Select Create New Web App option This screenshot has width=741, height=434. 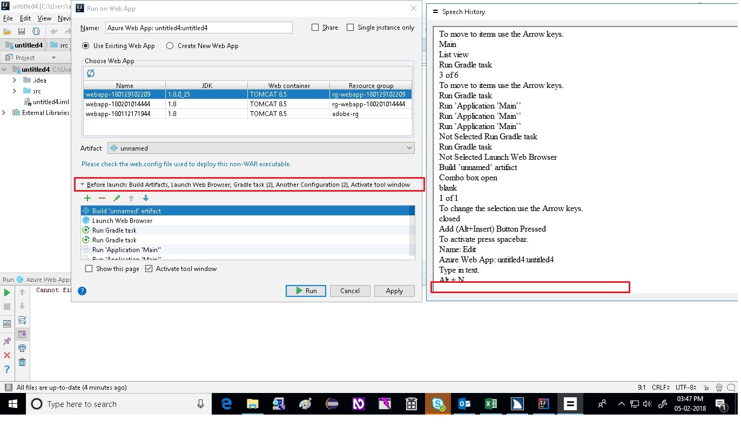pos(169,46)
